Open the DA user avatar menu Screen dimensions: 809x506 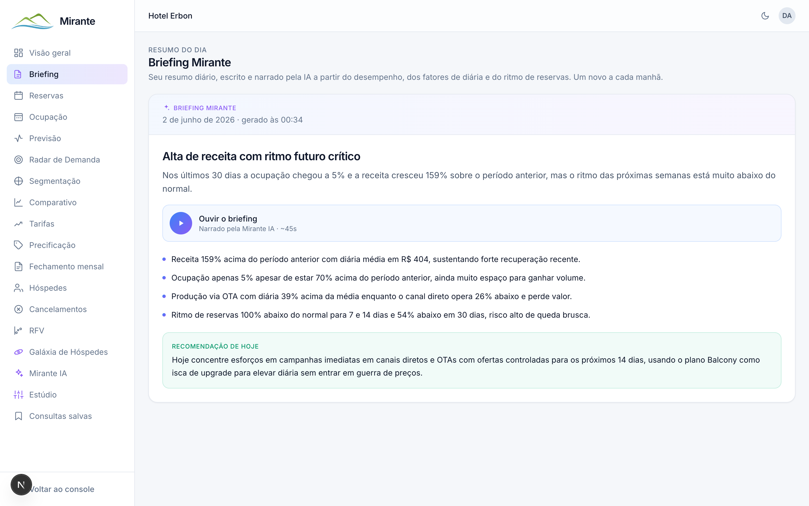tap(787, 16)
